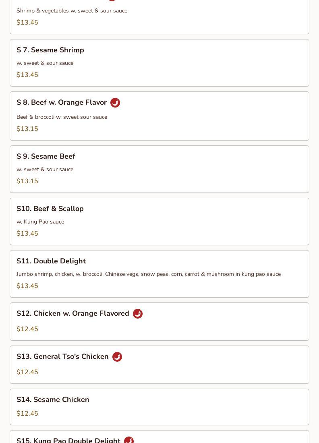Pick S13. General Tso's Chicken
Image resolution: width=319 pixels, height=443 pixels.
[x=62, y=356]
